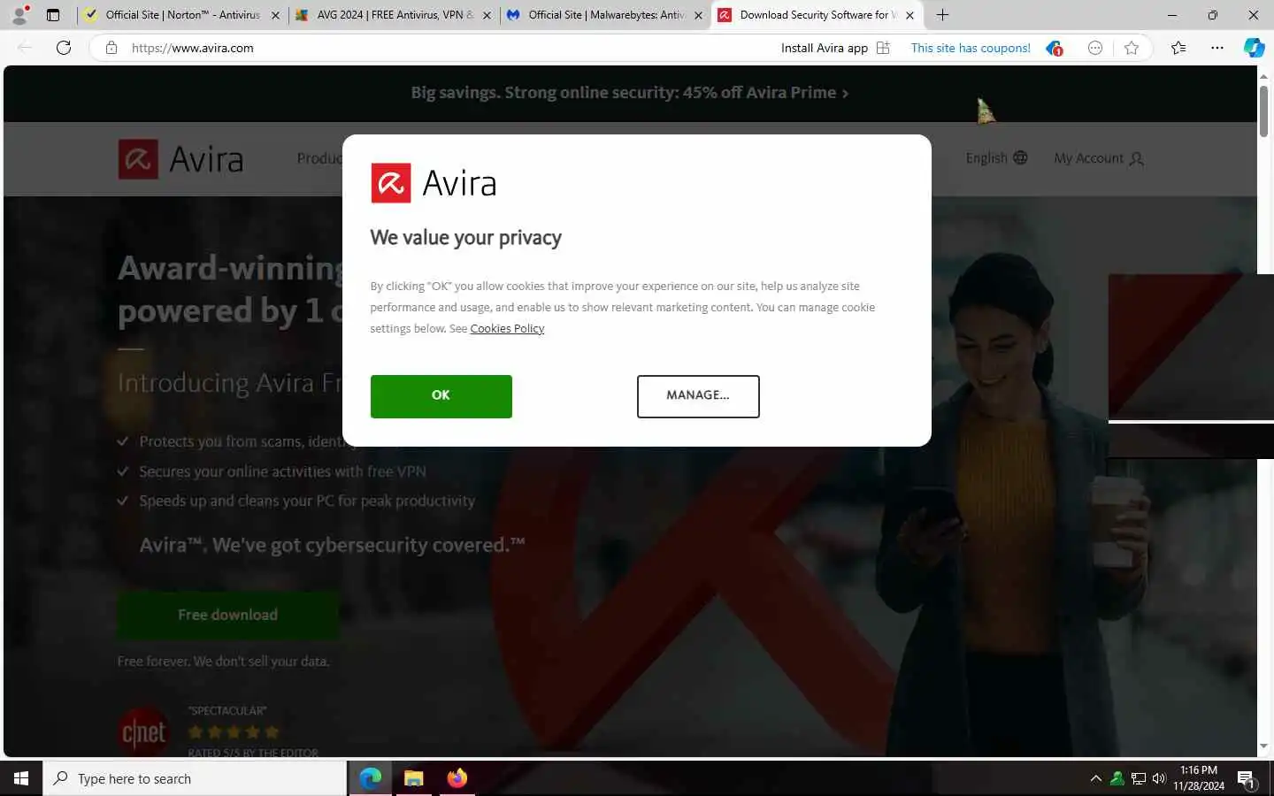Open the Copilot sidebar icon
1274x796 pixels.
(1254, 48)
